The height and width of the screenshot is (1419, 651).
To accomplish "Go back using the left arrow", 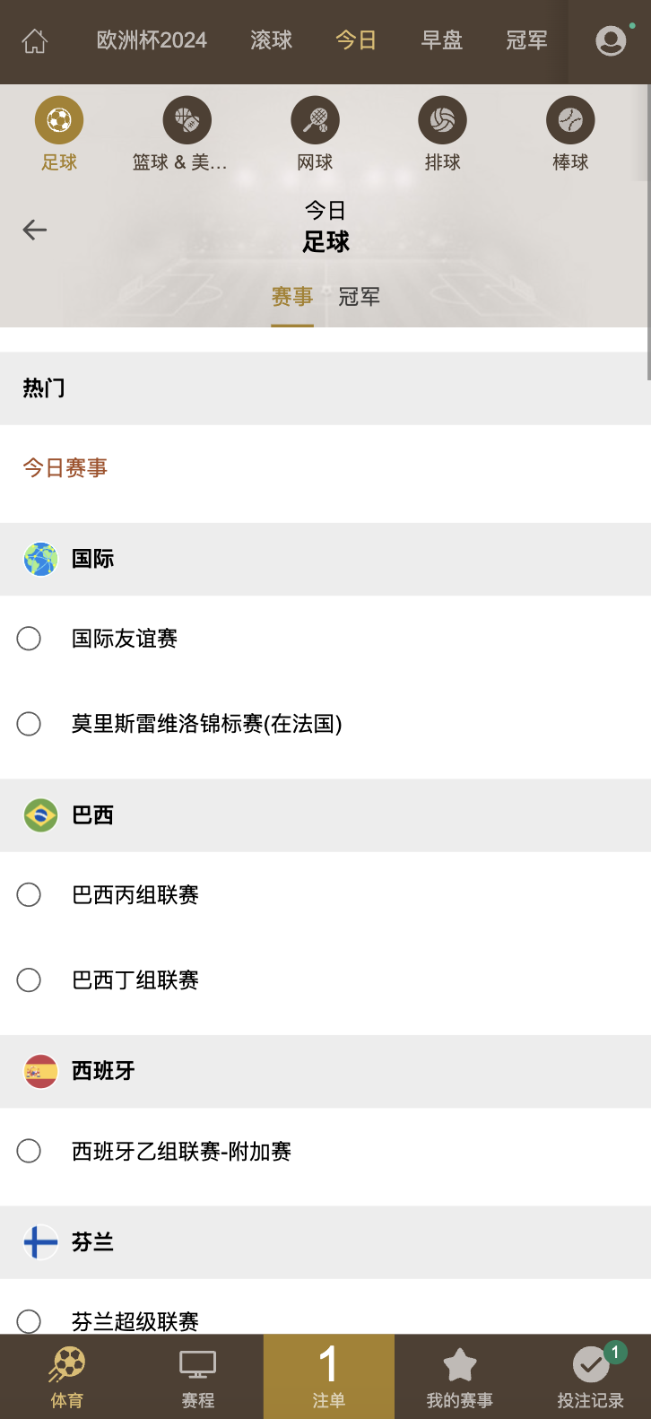I will (35, 230).
